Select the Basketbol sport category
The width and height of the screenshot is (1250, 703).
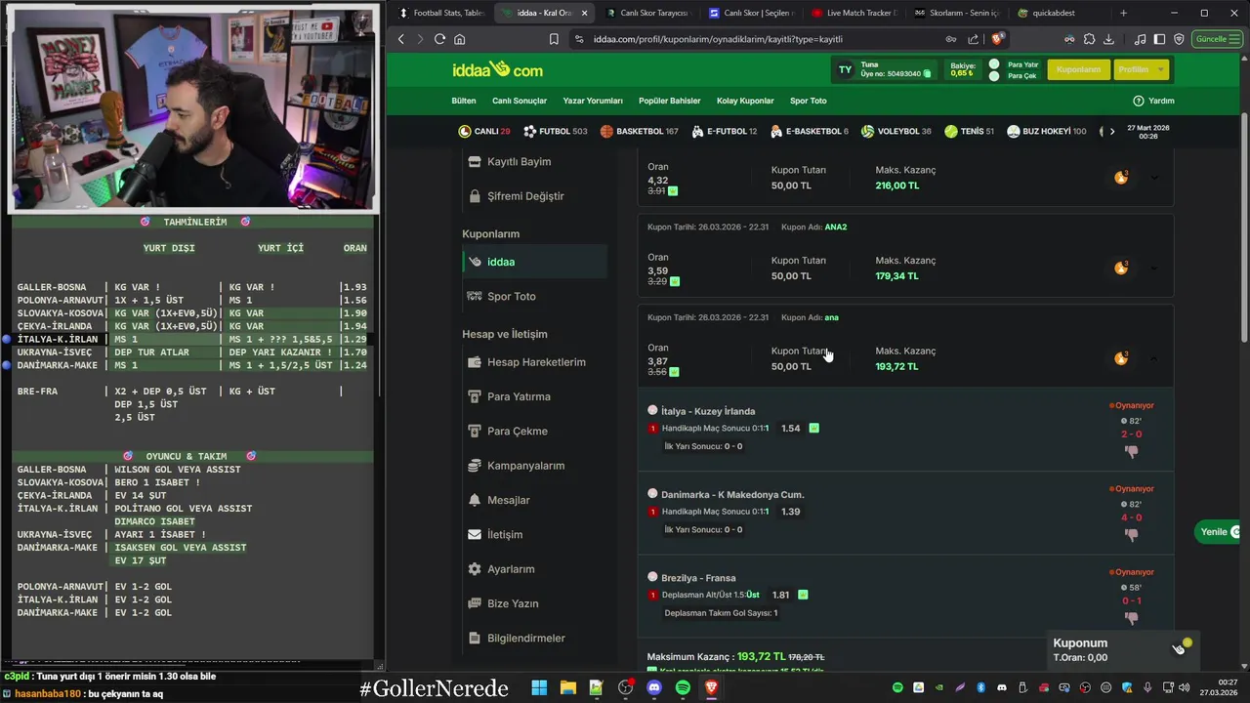point(640,131)
